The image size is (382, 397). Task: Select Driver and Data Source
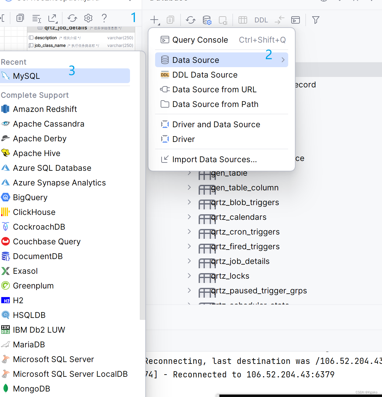(x=222, y=124)
